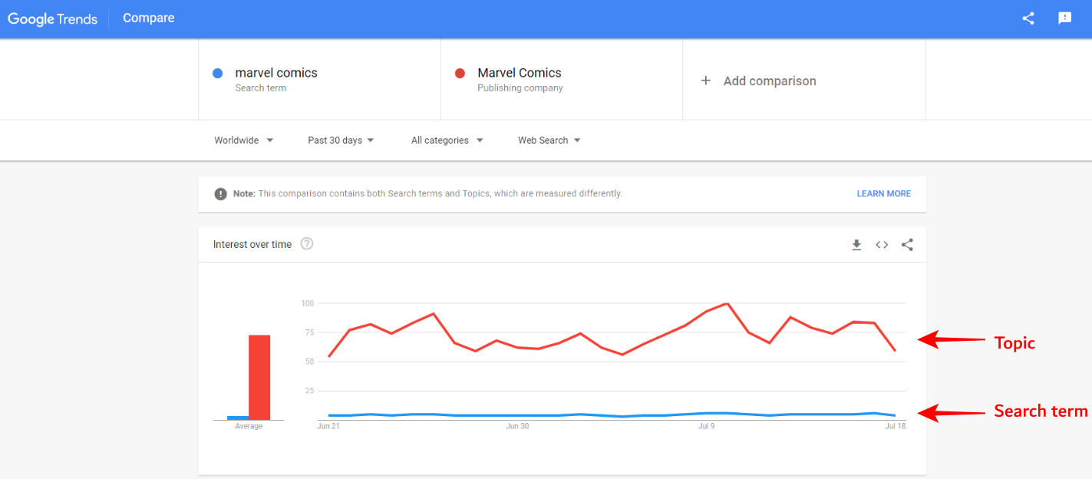Image resolution: width=1092 pixels, height=479 pixels.
Task: Open the All categories dropdown
Action: pos(447,140)
